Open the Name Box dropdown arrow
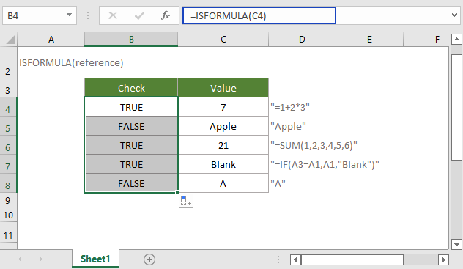This screenshot has height=269, width=463. (x=69, y=15)
